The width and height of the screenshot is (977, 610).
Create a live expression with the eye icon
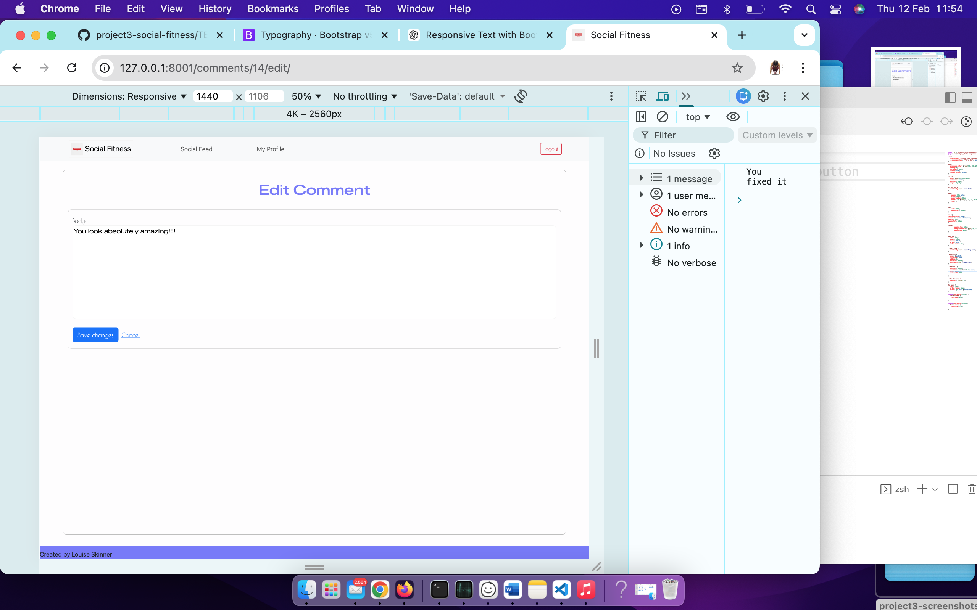point(733,117)
